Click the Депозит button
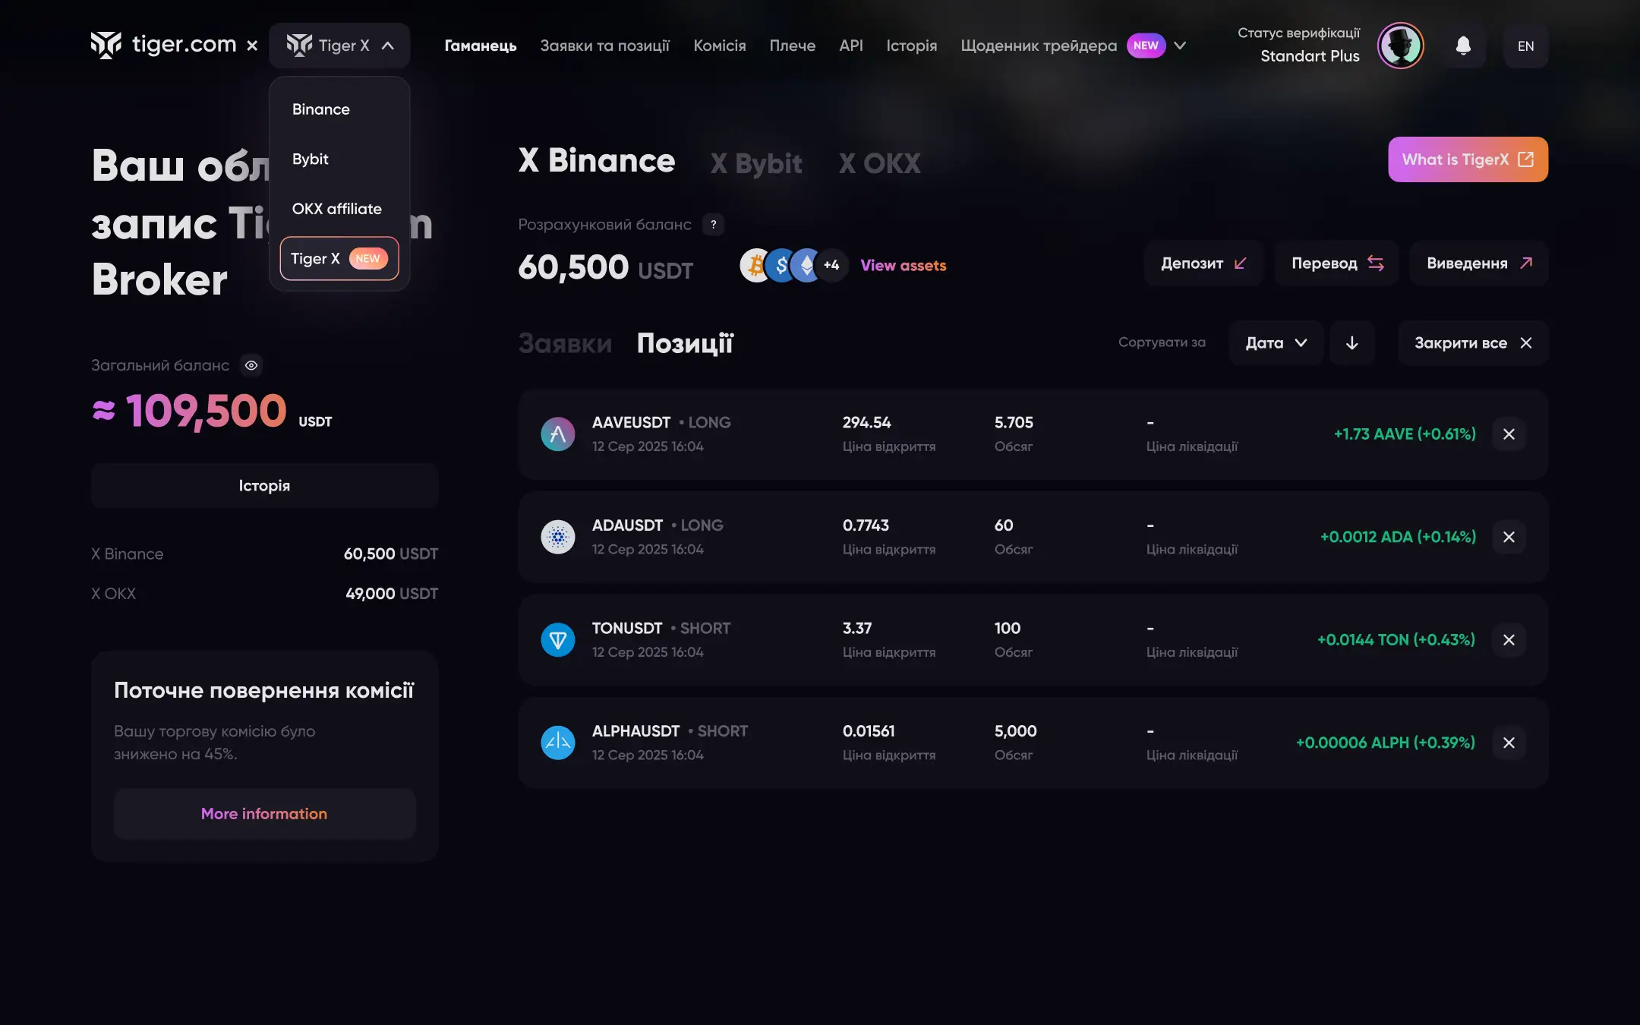 1203,263
